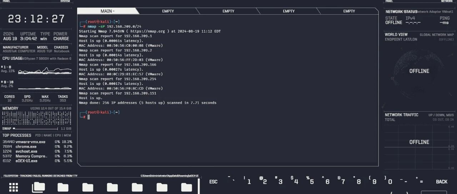Click the 23:12:27 clock display
This screenshot has width=457, height=194.
(36, 19)
